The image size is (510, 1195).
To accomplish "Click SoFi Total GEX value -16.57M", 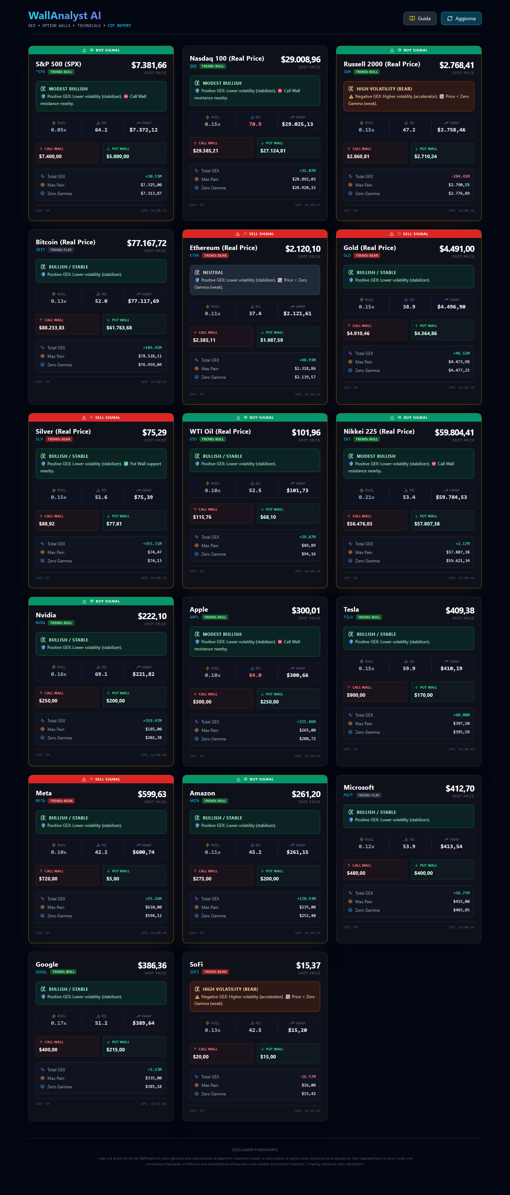I will click(x=307, y=1077).
